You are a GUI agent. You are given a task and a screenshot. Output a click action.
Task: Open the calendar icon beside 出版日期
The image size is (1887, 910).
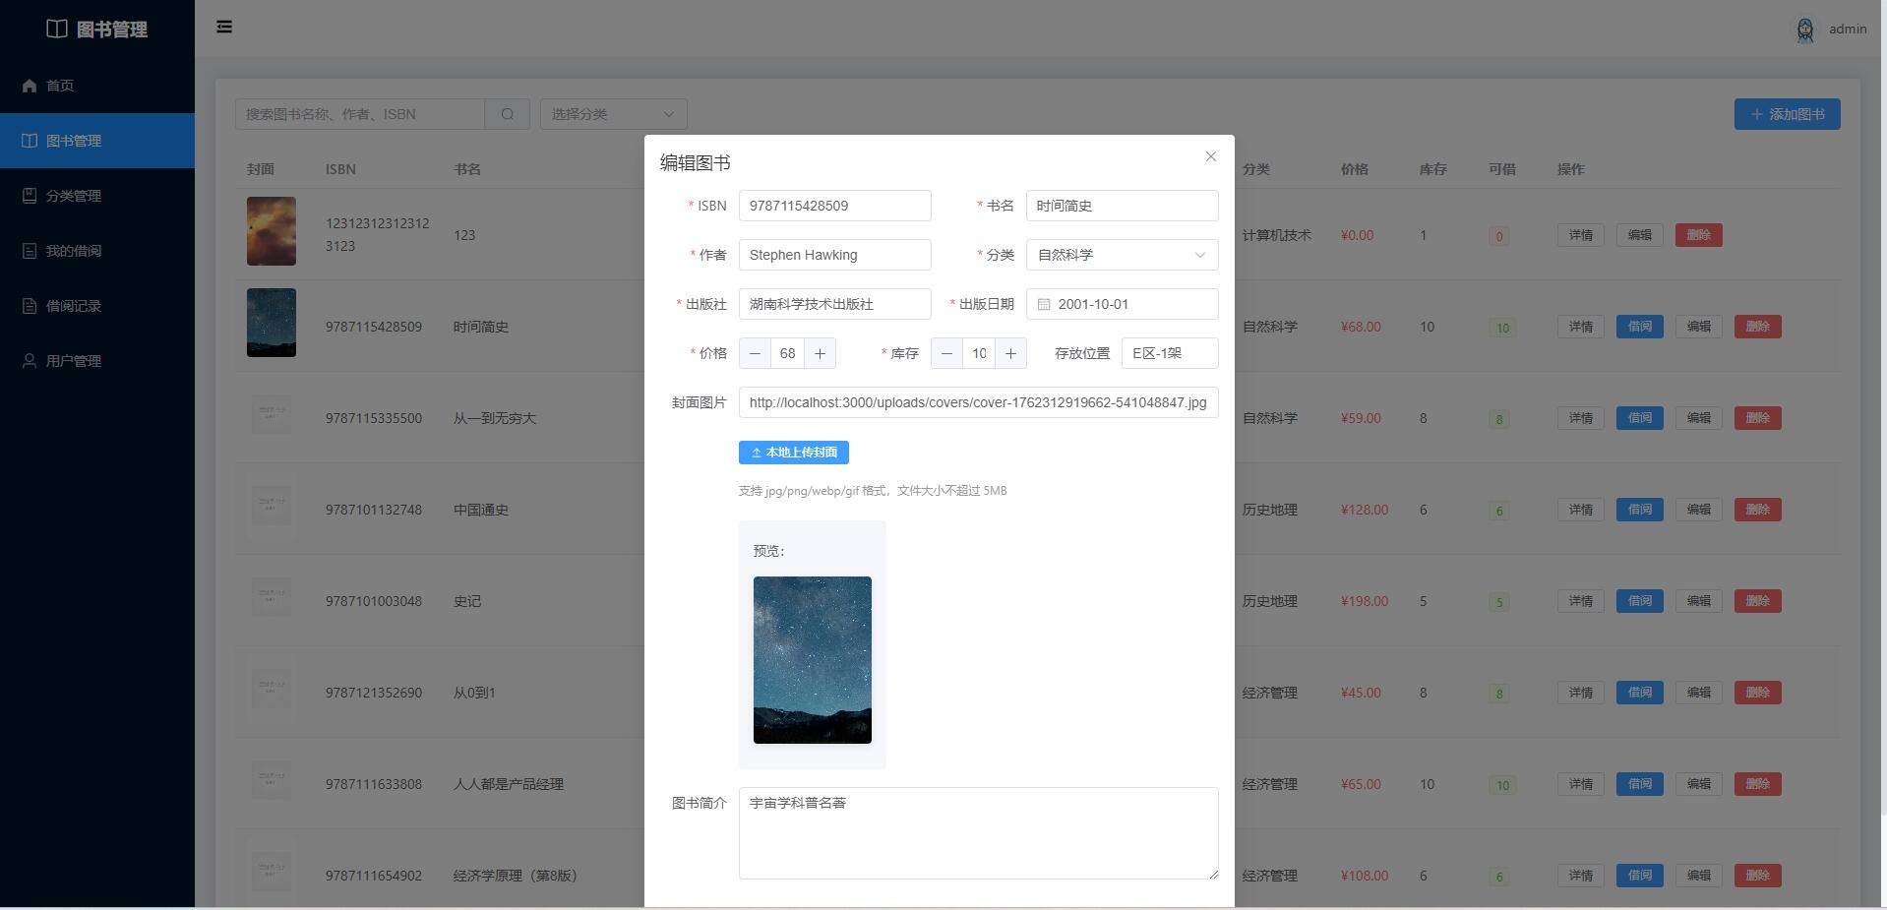(1045, 304)
